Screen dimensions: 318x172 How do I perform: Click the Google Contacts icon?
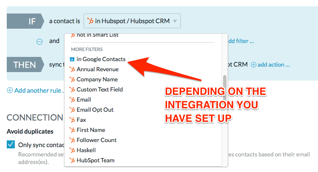[72, 59]
